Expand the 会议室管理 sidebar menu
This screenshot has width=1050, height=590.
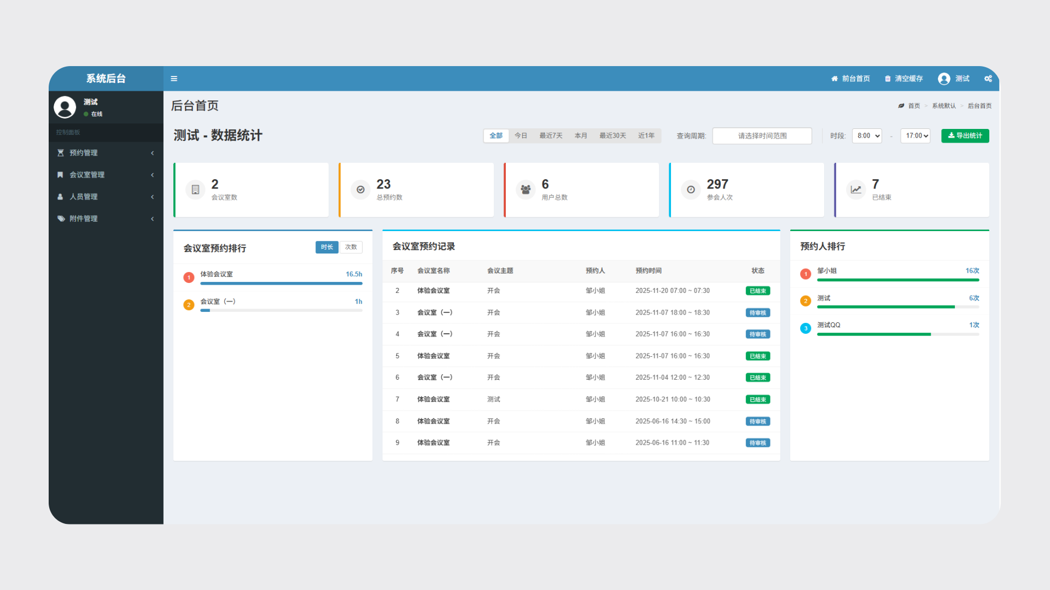[106, 175]
